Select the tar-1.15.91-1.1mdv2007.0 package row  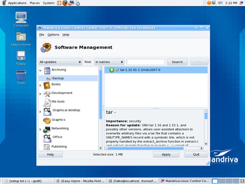coord(156,70)
